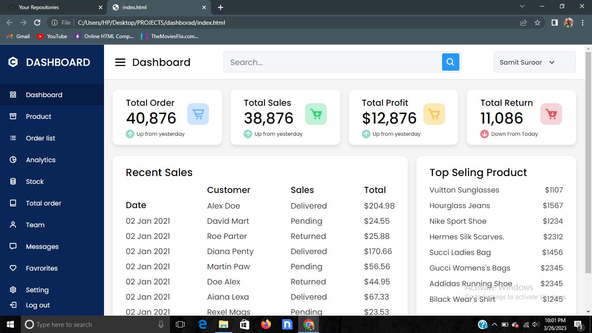Open Setting in the sidebar
592x333 pixels.
(x=52, y=290)
